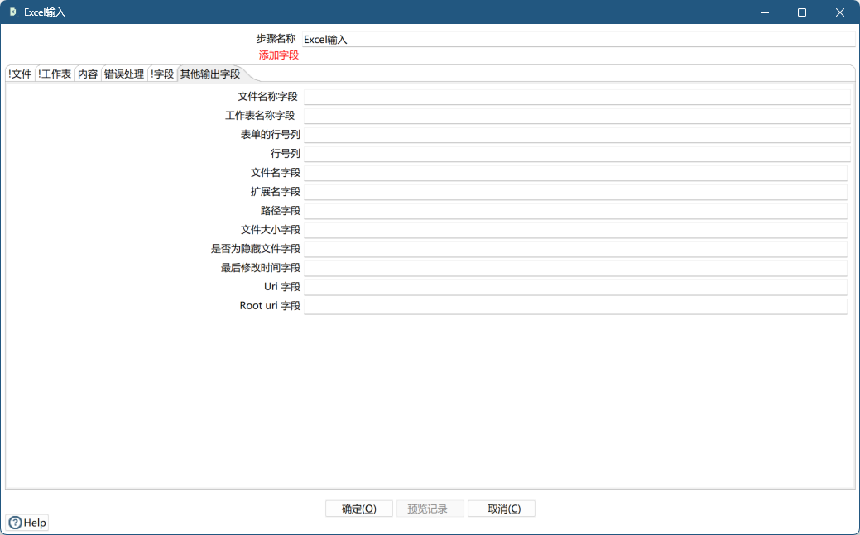
Task: Open the 错误处理 tab
Action: pos(124,73)
